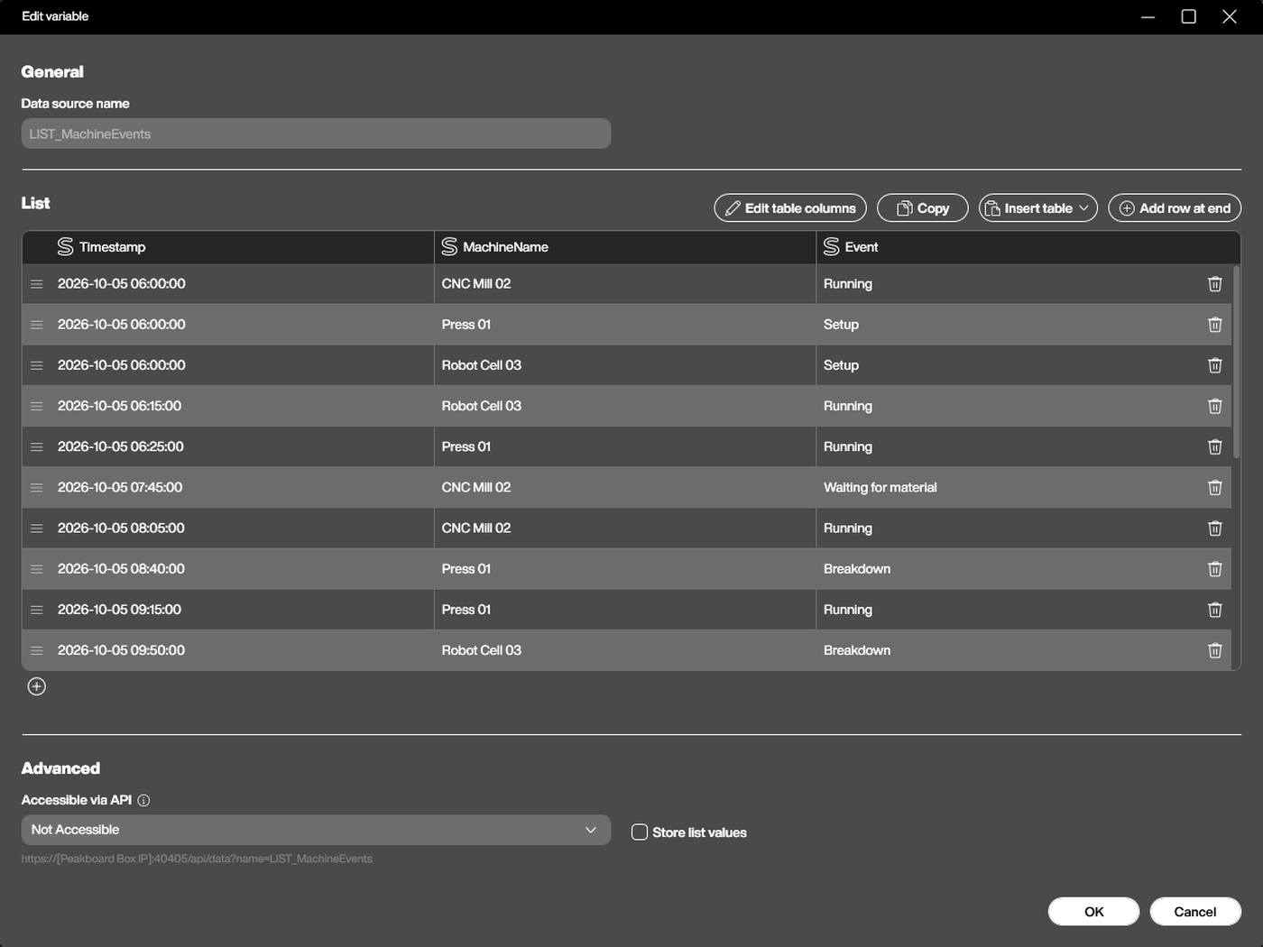Click the Edit table columns button
Viewport: 1263px width, 947px height.
tap(790, 208)
